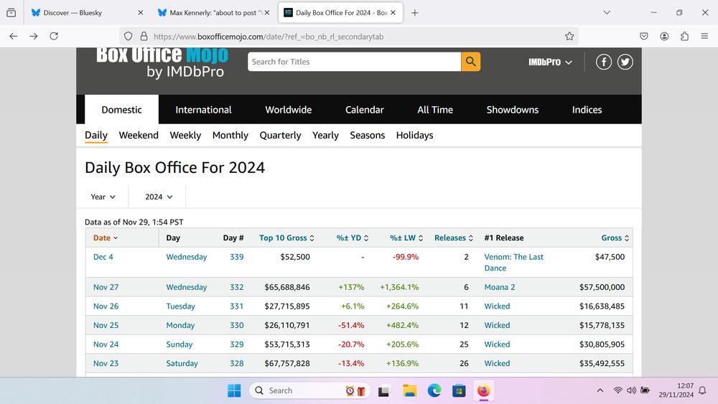Open volume control in system tray

tap(631, 390)
